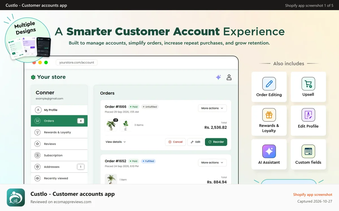Click the green Reorder button
This screenshot has height=211, width=339.
[x=216, y=142]
